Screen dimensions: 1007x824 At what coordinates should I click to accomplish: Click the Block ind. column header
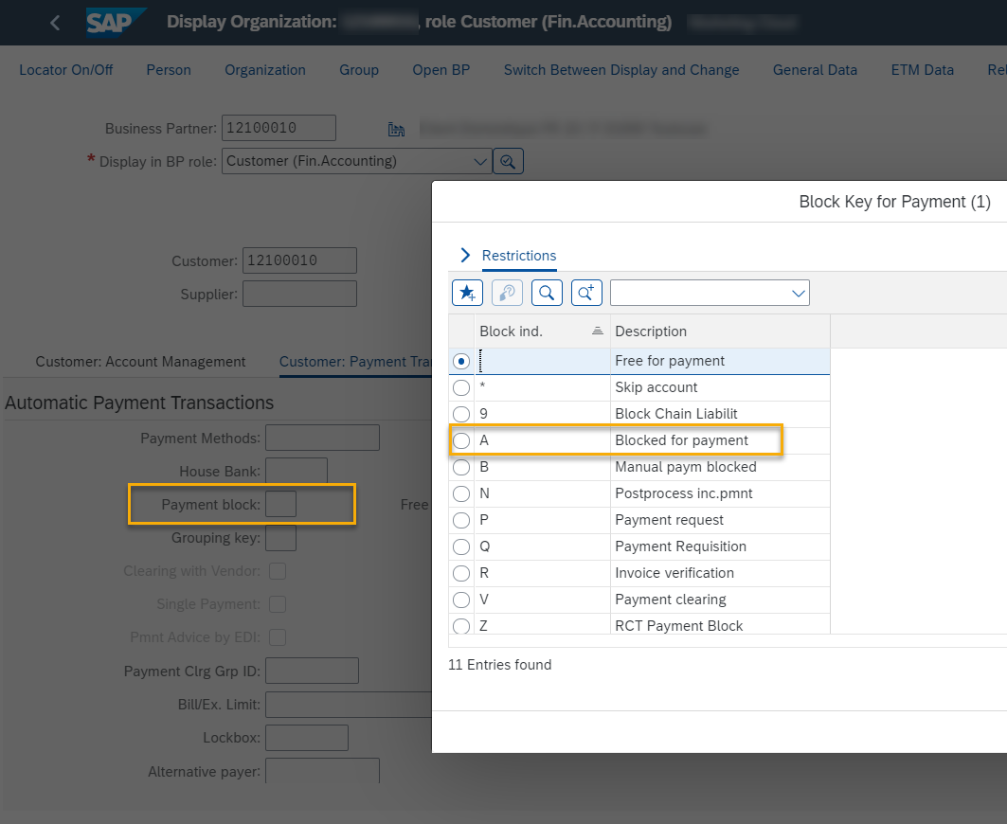click(542, 331)
